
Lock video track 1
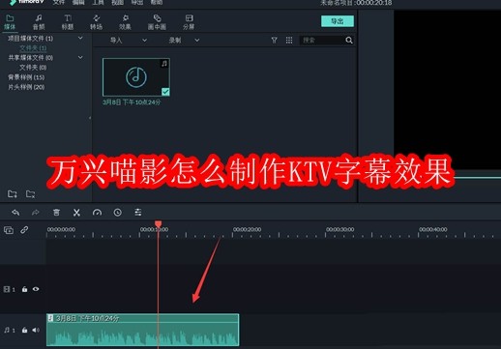tap(24, 289)
